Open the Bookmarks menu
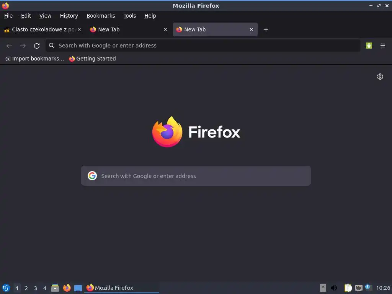The width and height of the screenshot is (392, 294). click(x=101, y=16)
